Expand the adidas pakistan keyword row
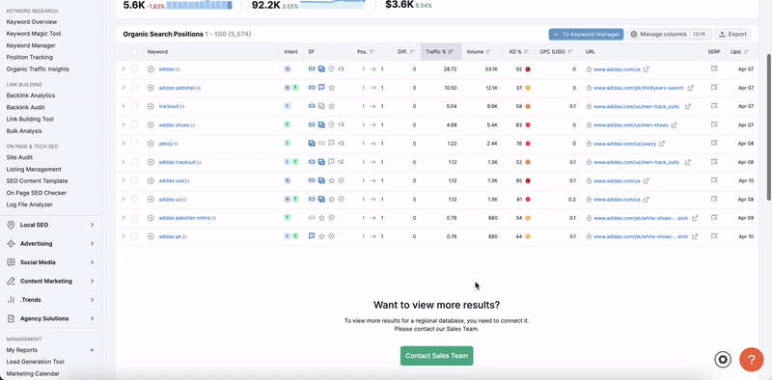Viewport: 772px width, 380px height. [x=124, y=88]
